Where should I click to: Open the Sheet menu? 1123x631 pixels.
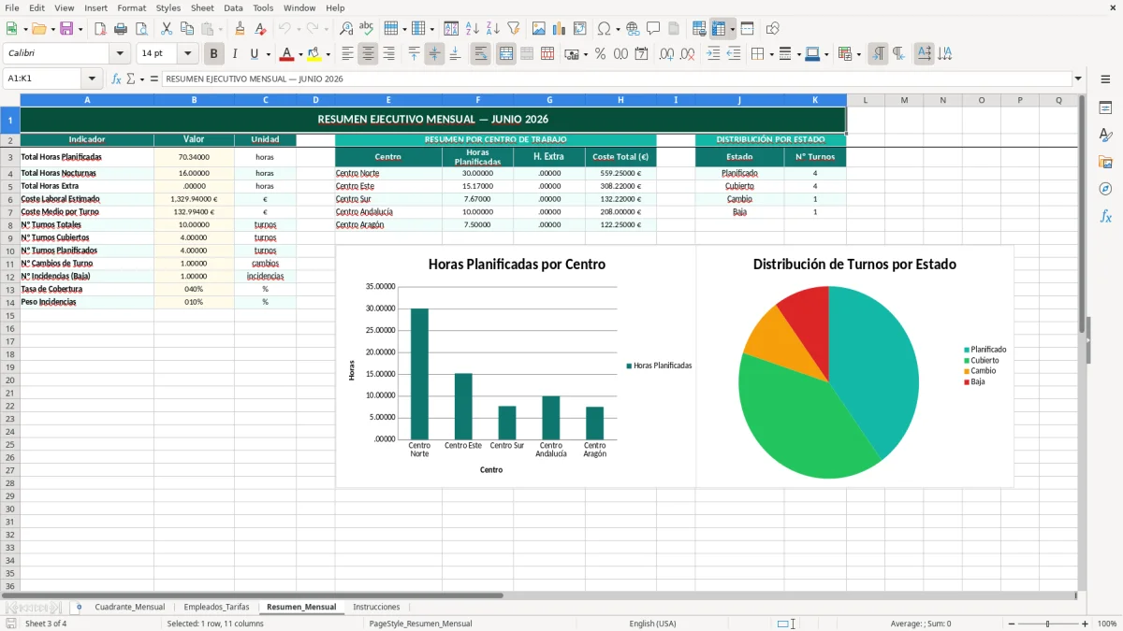click(x=202, y=7)
